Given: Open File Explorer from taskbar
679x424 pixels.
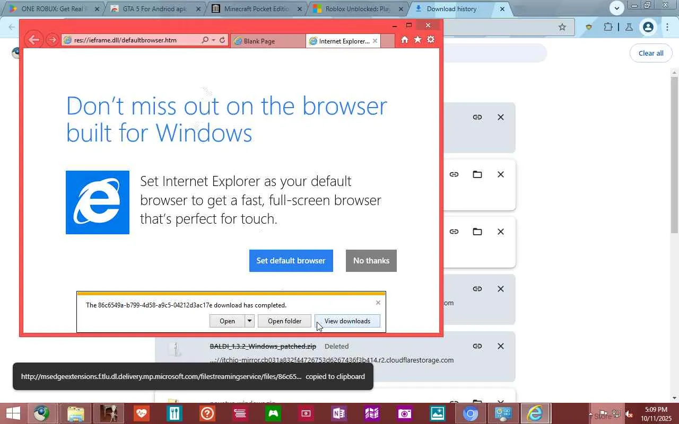Looking at the screenshot, I should point(76,413).
